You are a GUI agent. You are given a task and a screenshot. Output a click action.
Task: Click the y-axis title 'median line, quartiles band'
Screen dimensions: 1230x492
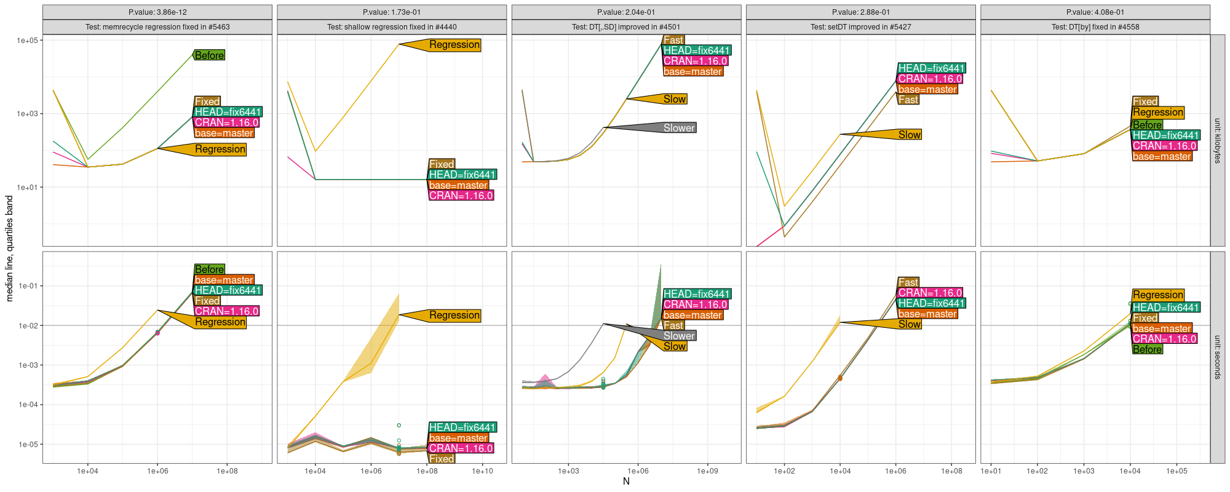[9, 248]
